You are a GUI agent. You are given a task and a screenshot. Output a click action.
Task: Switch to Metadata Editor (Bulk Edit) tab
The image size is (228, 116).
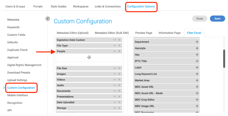[112, 33]
